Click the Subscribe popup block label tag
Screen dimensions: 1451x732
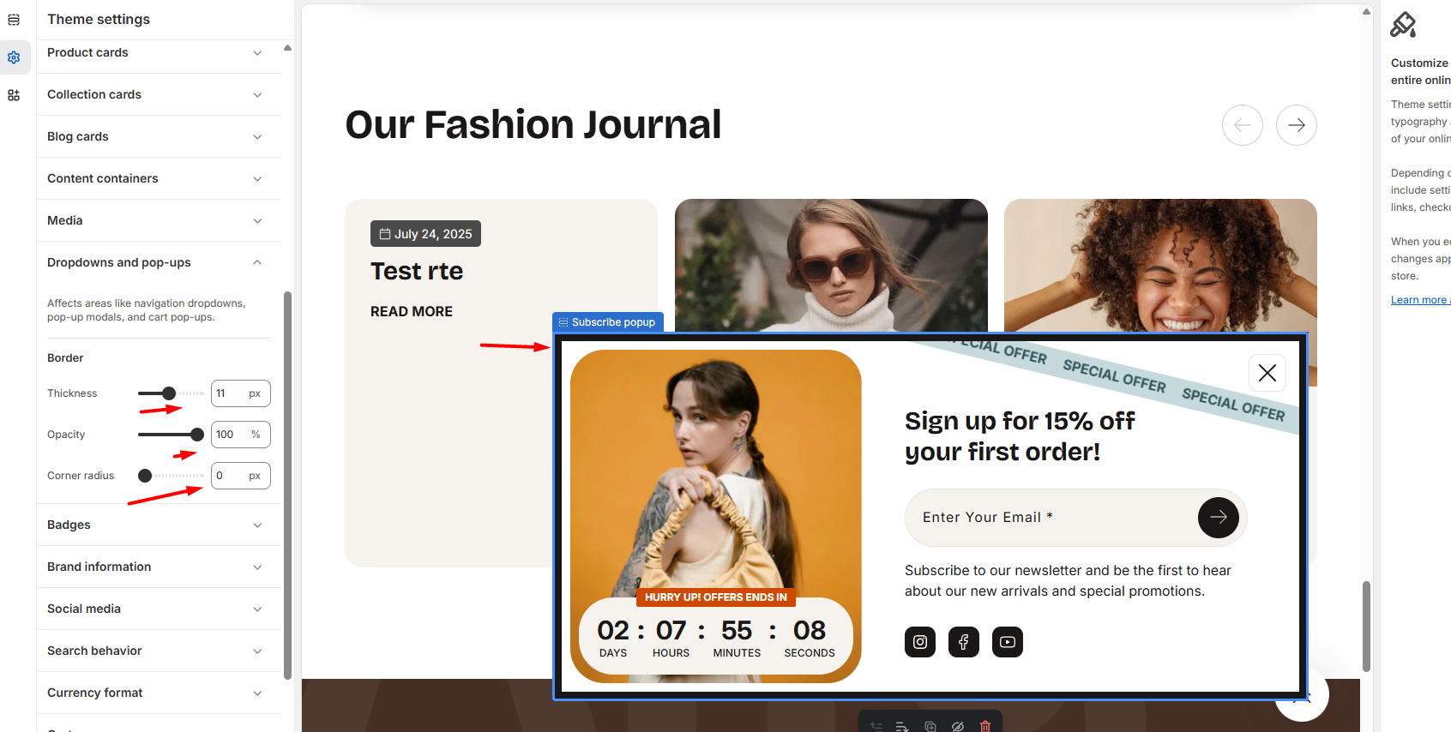[608, 322]
